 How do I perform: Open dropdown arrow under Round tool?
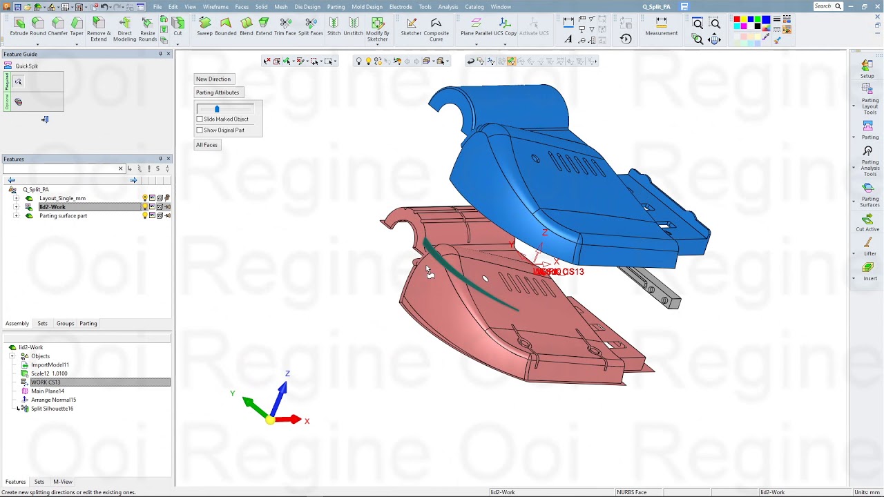tap(38, 45)
